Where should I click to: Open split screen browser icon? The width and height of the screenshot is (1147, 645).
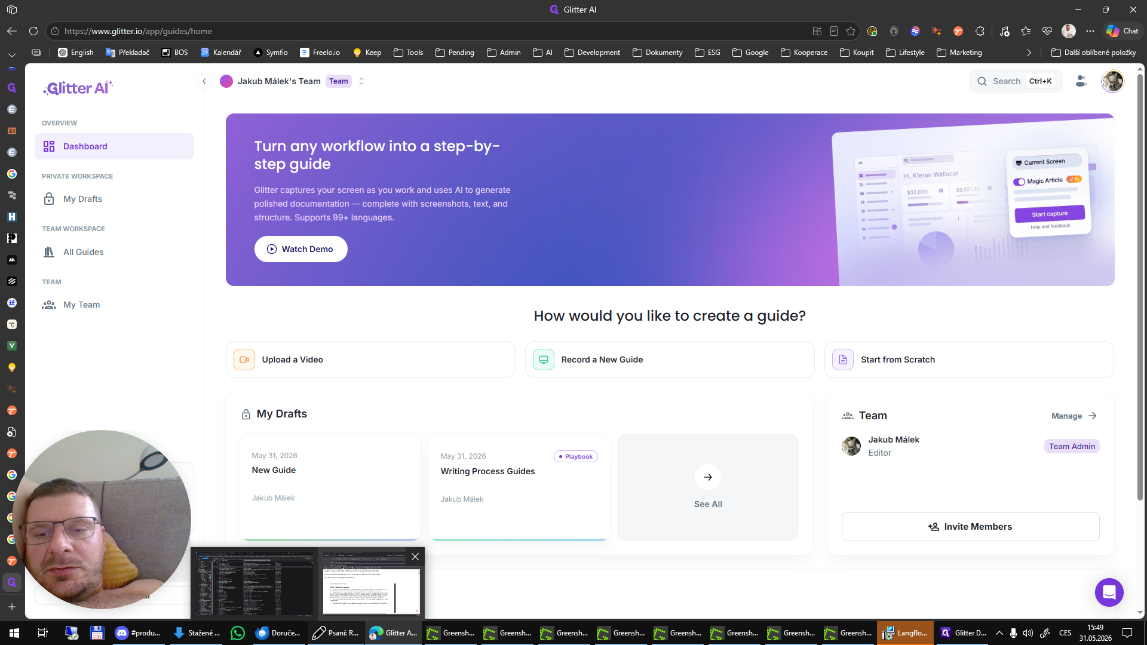[x=817, y=31]
